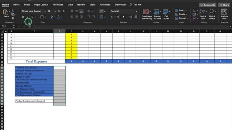The width and height of the screenshot is (232, 130).
Task: Click the Fill down icon in Editing group
Action: coord(194,14)
